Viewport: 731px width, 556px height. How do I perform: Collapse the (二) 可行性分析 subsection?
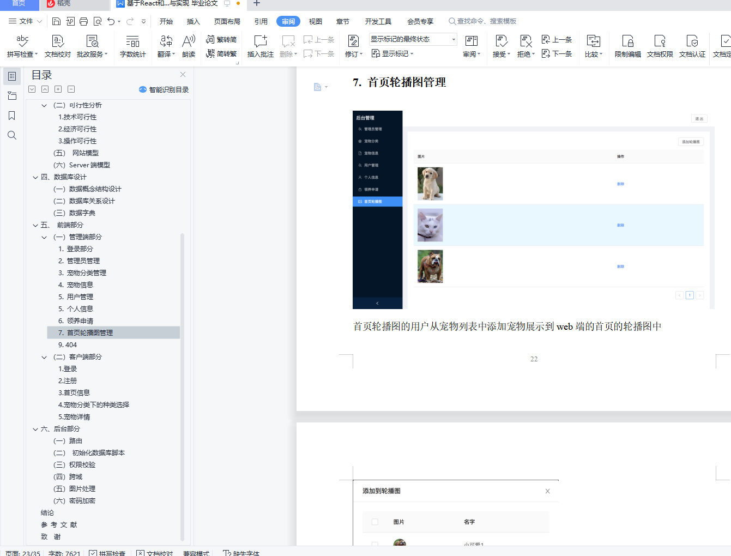point(44,105)
